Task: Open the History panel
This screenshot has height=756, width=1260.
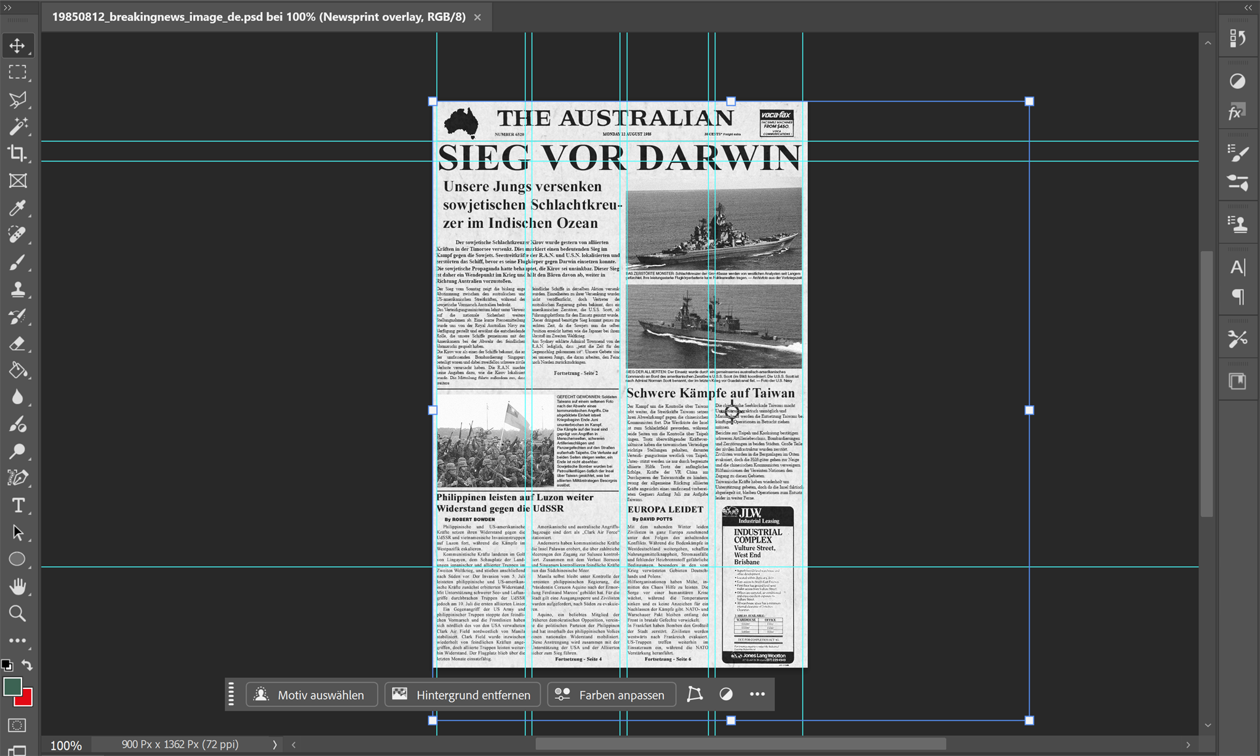Action: (1238, 39)
